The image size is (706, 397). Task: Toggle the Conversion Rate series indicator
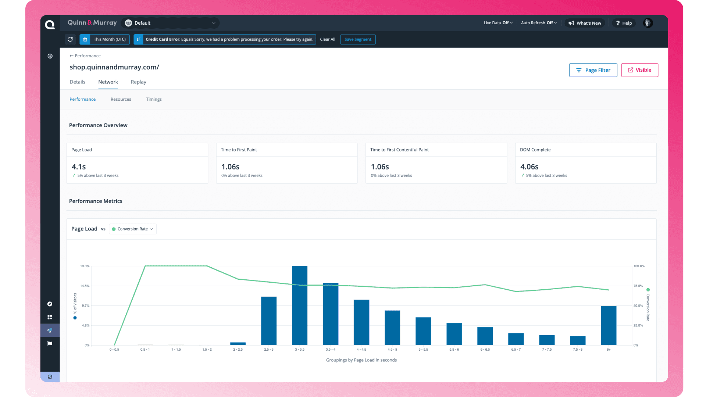click(x=113, y=229)
